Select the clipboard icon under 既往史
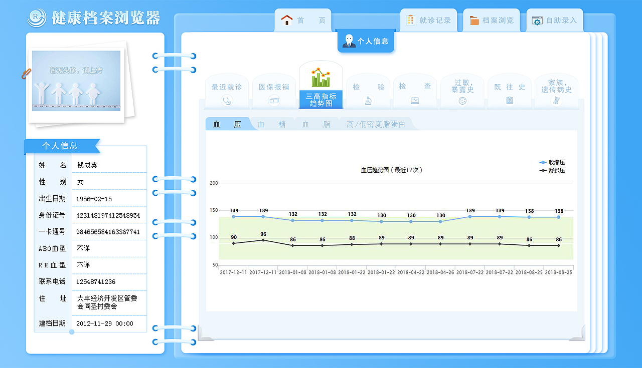 [509, 100]
